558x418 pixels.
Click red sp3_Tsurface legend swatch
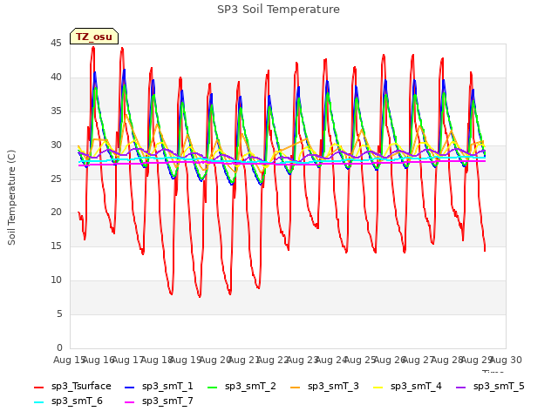[38, 387]
